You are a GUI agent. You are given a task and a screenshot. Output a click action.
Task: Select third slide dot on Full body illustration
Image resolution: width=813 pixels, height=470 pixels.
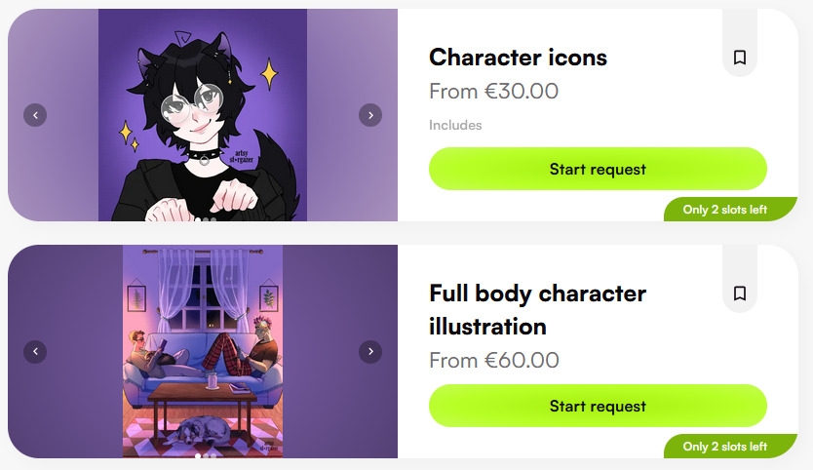[x=214, y=455]
